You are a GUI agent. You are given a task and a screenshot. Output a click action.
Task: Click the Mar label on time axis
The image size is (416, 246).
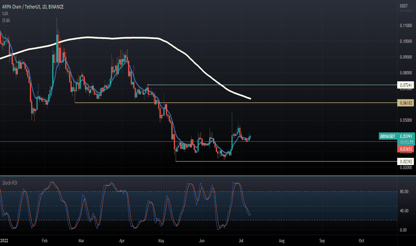[x=81, y=241]
